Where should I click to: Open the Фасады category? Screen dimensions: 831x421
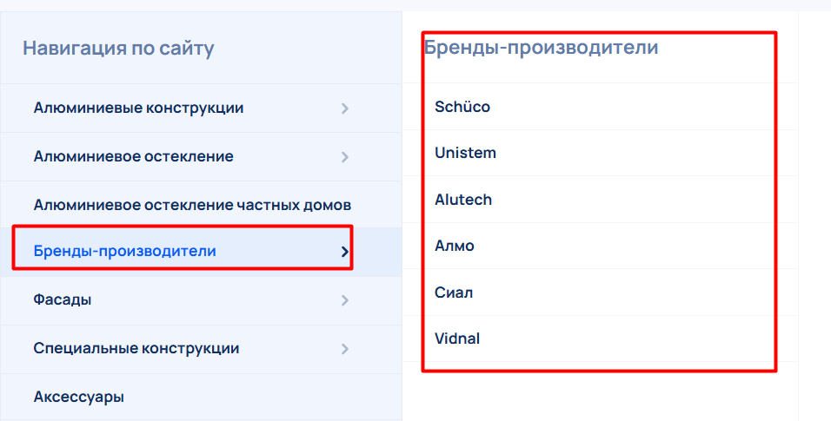pos(63,300)
